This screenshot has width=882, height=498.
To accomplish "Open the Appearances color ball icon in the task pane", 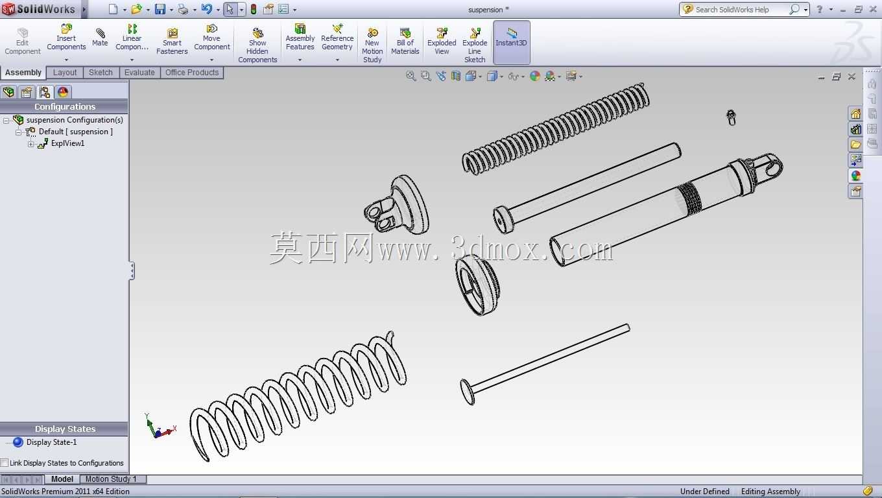I will [x=856, y=175].
